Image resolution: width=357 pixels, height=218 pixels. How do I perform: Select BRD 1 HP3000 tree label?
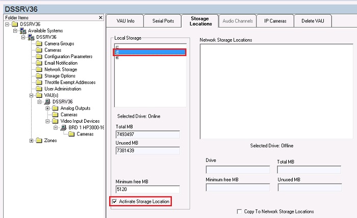point(86,127)
